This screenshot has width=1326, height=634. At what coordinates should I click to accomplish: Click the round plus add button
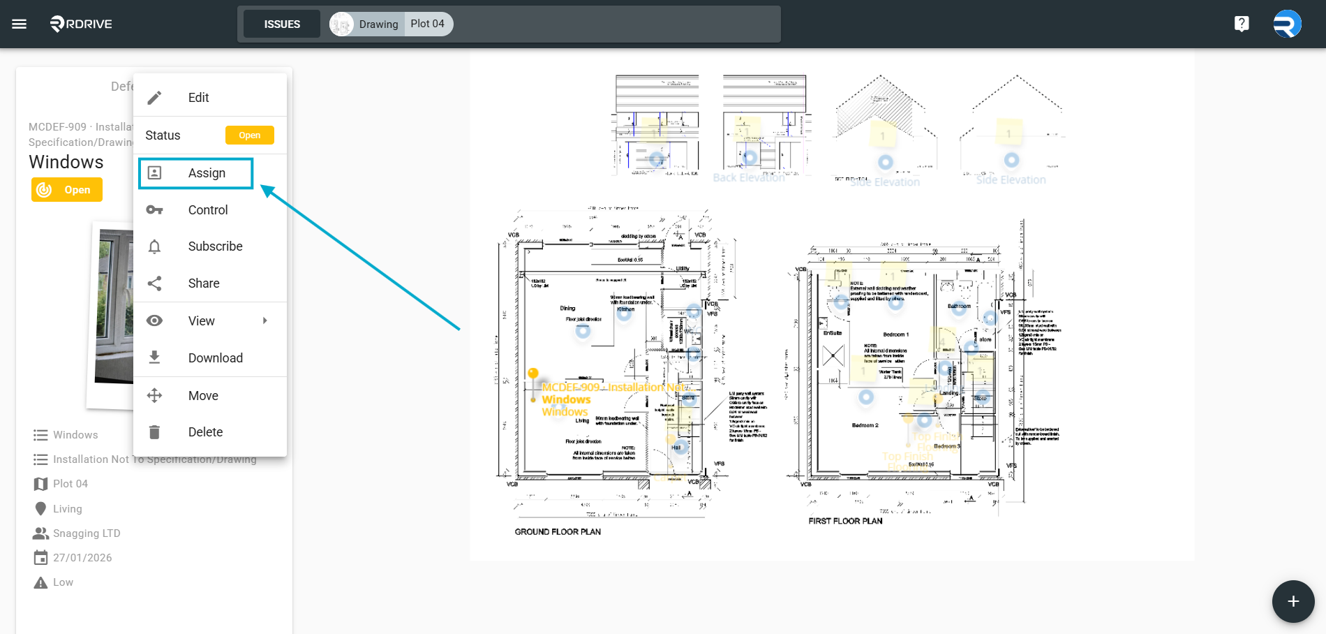pos(1293,601)
